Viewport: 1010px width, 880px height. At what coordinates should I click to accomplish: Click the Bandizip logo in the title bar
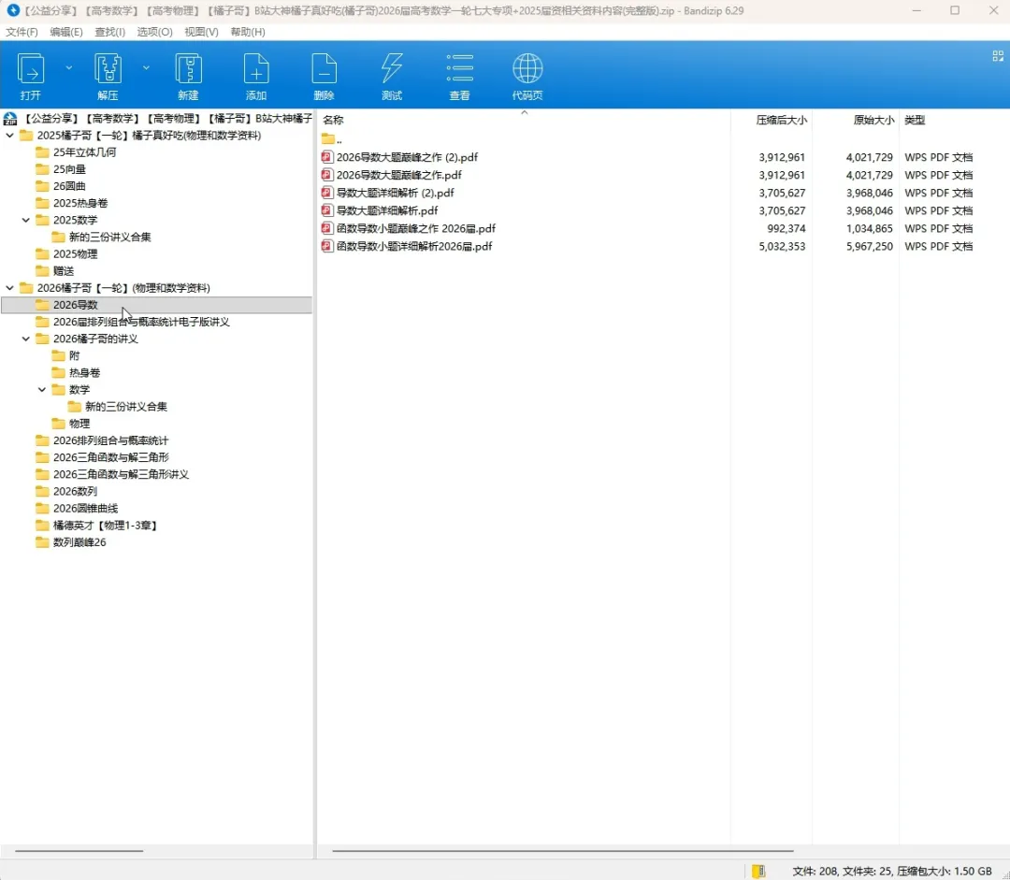click(x=13, y=10)
